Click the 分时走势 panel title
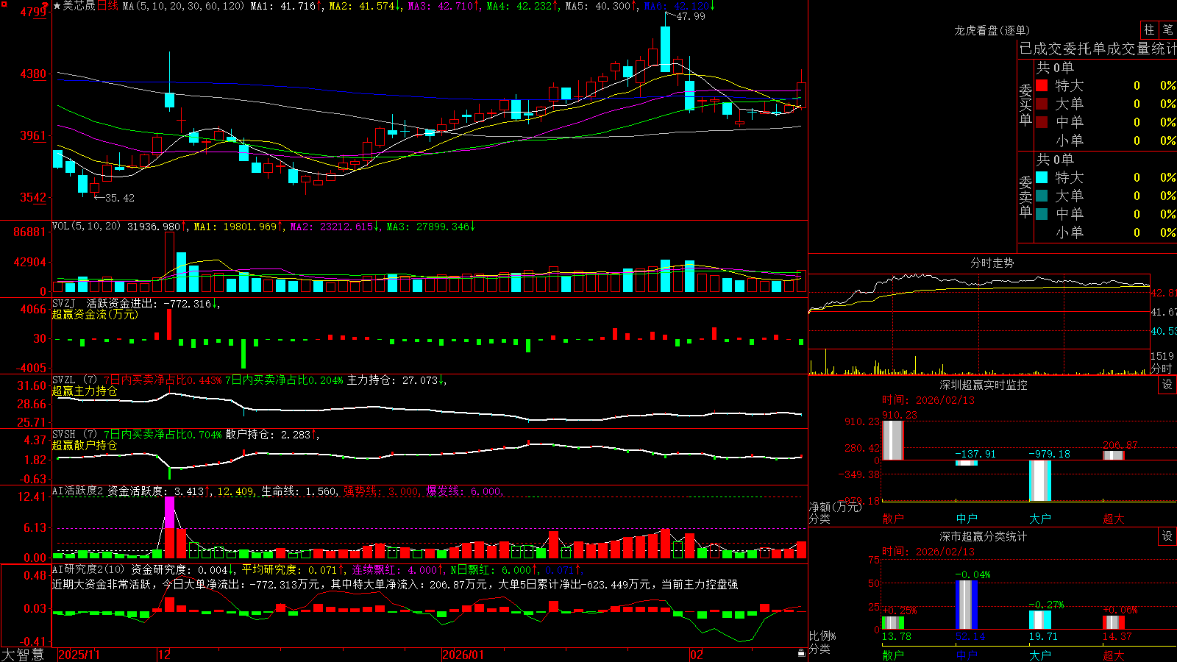 click(992, 263)
